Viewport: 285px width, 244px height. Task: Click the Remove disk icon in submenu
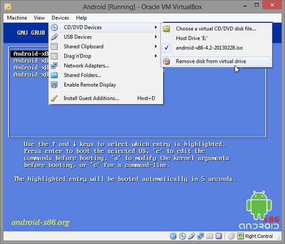166,61
